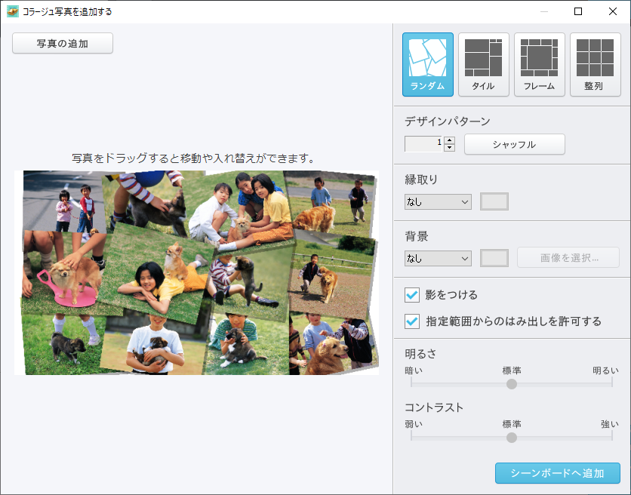
Task: Select the 整列 grid layout icon
Action: [x=594, y=64]
